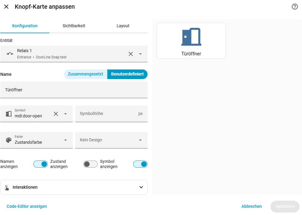The width and height of the screenshot is (302, 215).
Task: Clear the mdi:door-open symbol
Action: pyautogui.click(x=56, y=114)
